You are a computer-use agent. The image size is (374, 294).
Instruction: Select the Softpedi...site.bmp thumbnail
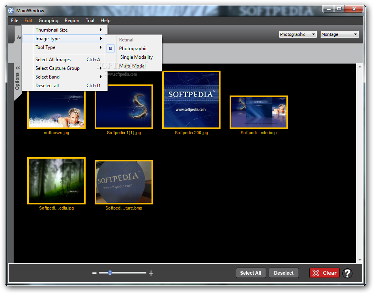point(259,112)
